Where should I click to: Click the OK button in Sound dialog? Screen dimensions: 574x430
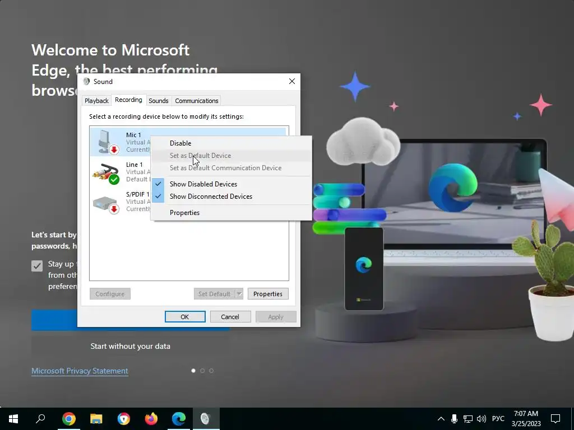185,317
